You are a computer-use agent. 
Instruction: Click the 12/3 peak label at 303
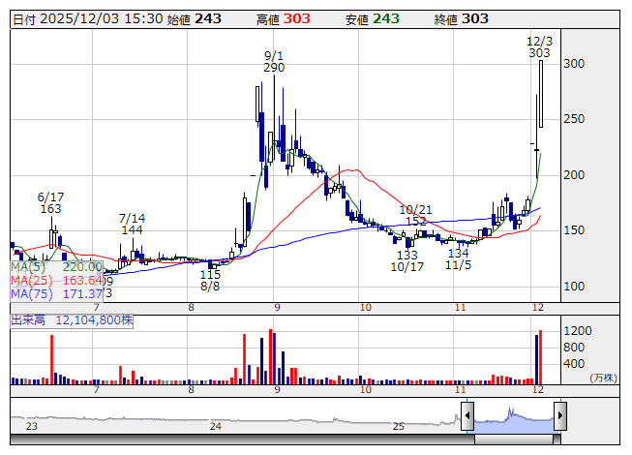pos(540,47)
